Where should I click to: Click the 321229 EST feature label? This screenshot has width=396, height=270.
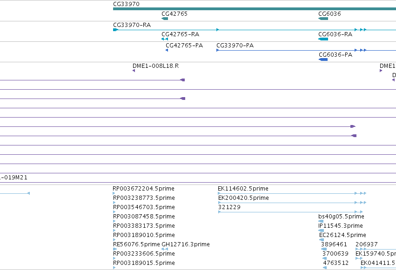(229, 207)
